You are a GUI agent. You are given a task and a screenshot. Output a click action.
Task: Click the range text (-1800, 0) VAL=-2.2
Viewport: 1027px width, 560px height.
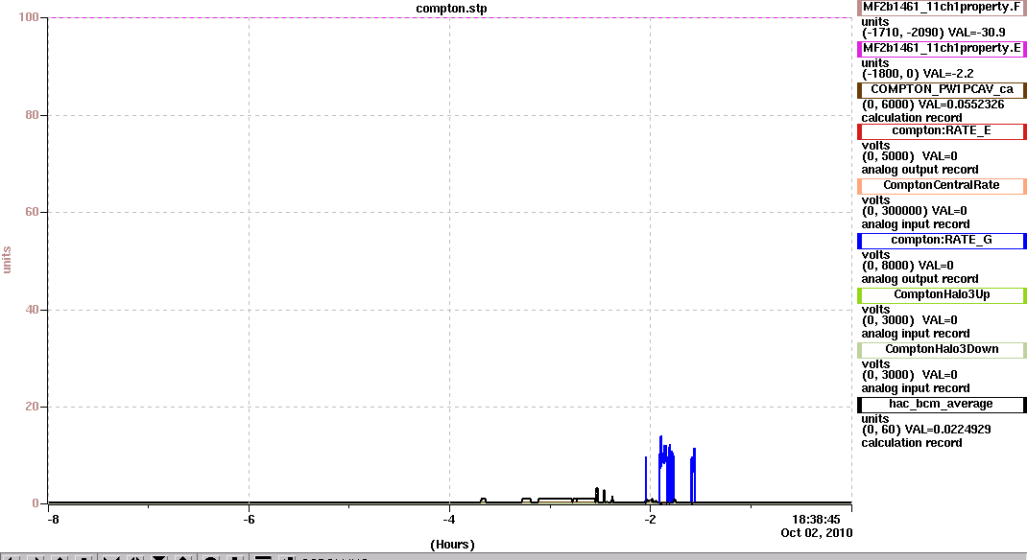918,73
